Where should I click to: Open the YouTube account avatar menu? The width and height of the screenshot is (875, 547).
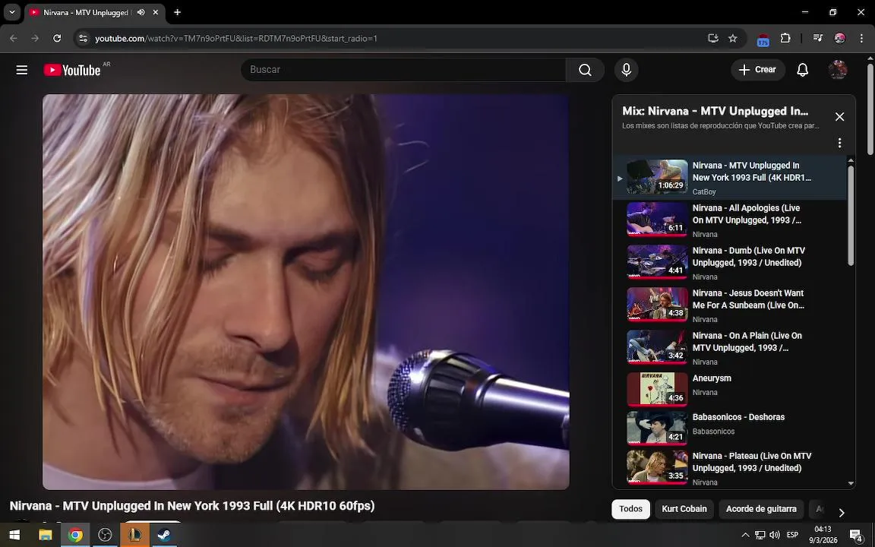(x=838, y=70)
